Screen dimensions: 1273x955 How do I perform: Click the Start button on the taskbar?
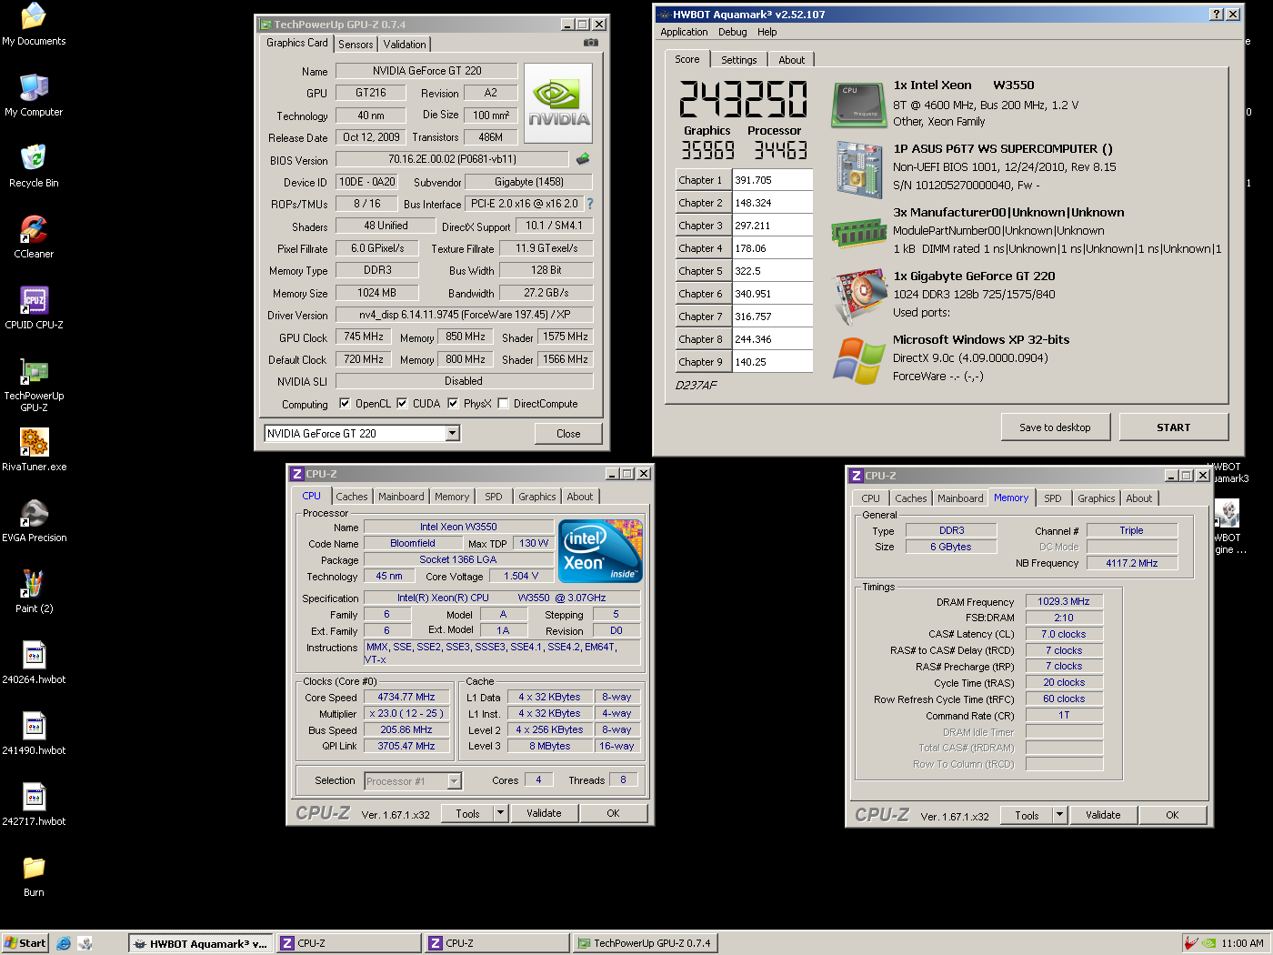coord(25,943)
